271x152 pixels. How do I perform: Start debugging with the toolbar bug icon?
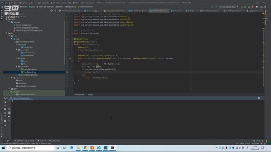pos(245,7)
